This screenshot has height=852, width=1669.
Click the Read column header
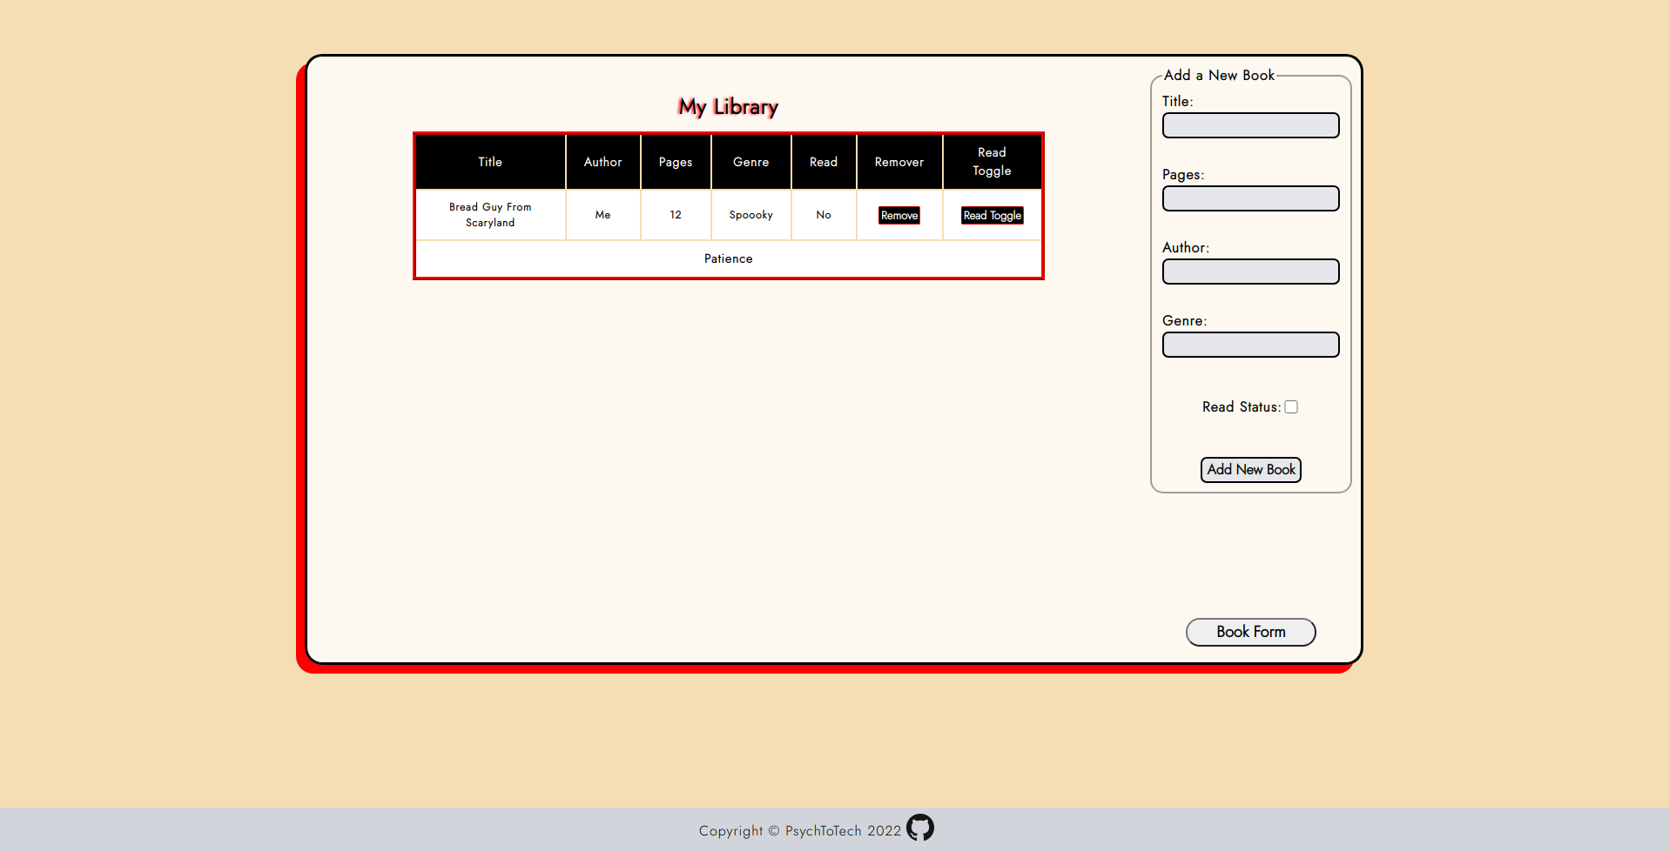coord(823,162)
